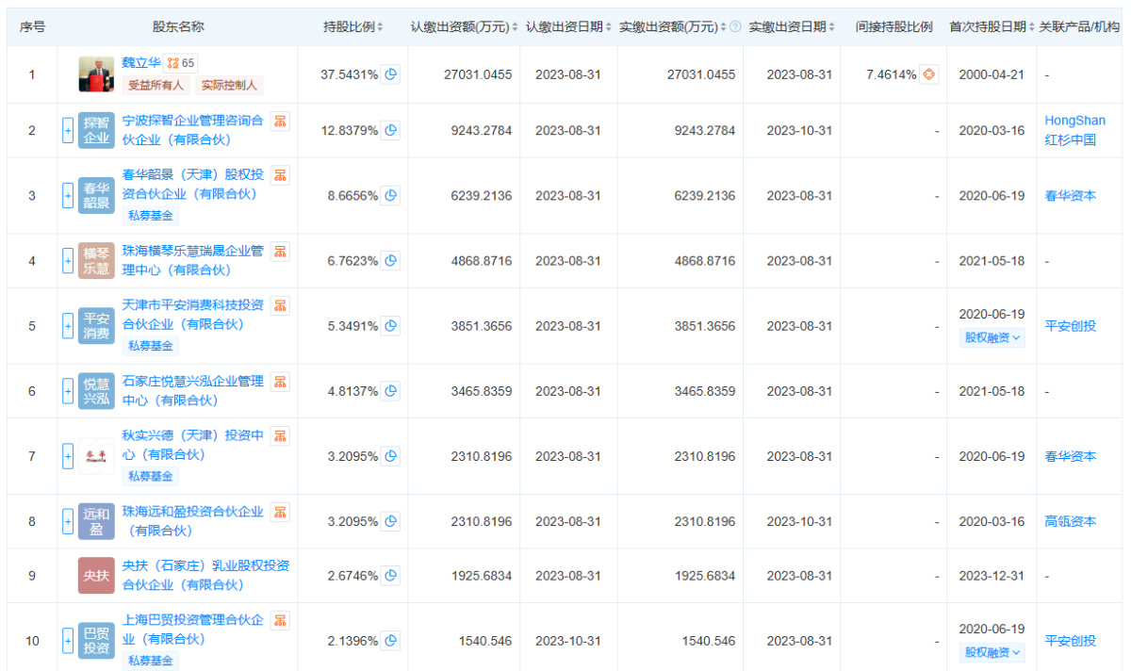This screenshot has width=1131, height=671.
Task: Open the equity structure icon for 珠海横琴乐慧瑞晟企业管理中心
Action: (280, 251)
